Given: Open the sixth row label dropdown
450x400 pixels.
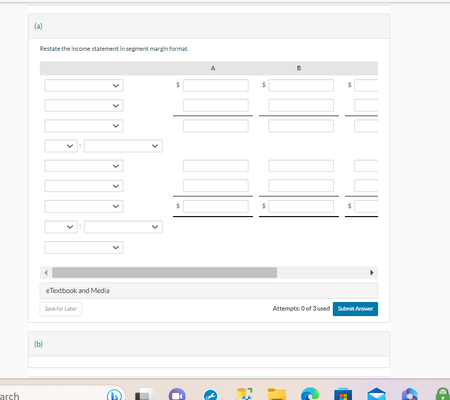Looking at the screenshot, I should pyautogui.click(x=84, y=186).
